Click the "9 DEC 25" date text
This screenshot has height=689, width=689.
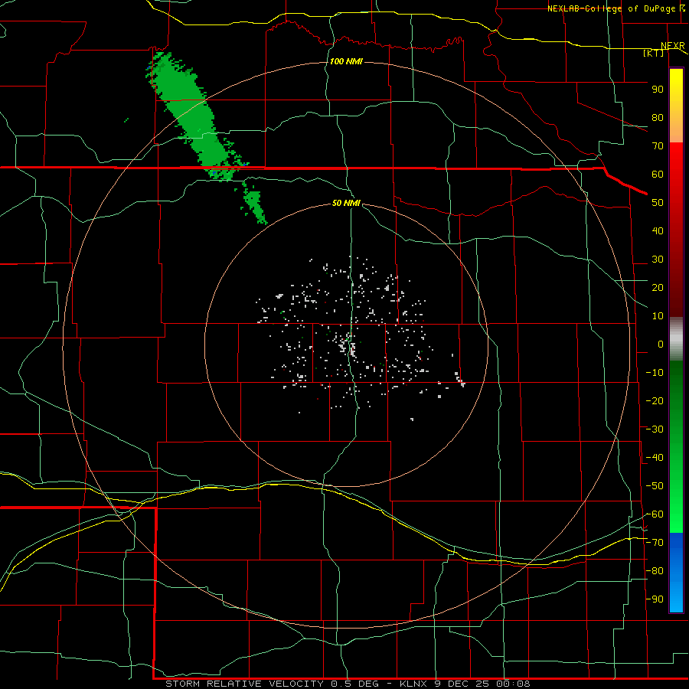[461, 684]
